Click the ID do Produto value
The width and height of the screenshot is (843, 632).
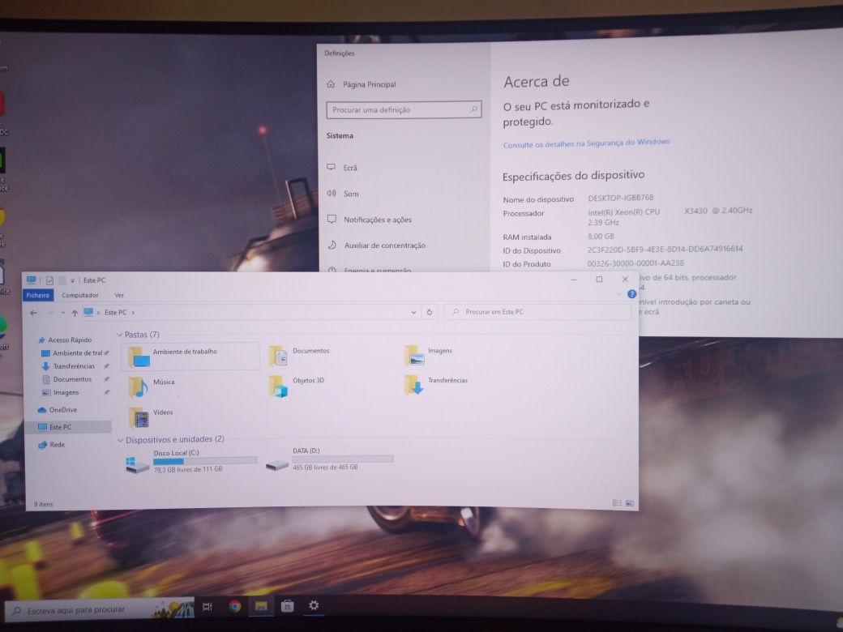pyautogui.click(x=635, y=263)
